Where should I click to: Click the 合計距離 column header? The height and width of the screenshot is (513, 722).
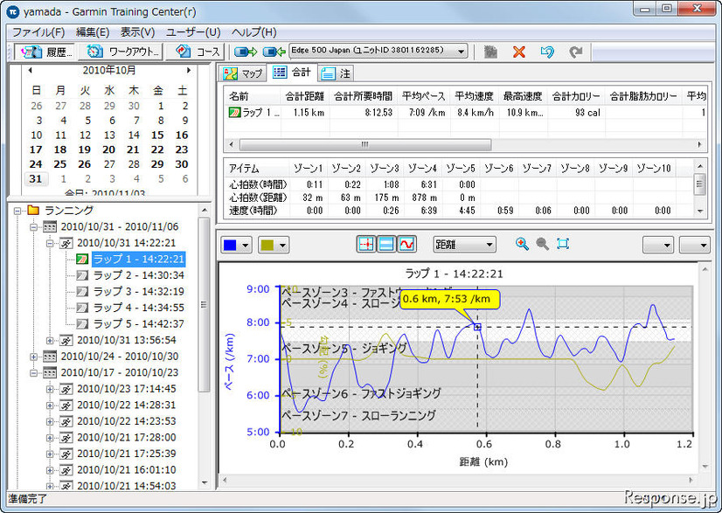[304, 96]
